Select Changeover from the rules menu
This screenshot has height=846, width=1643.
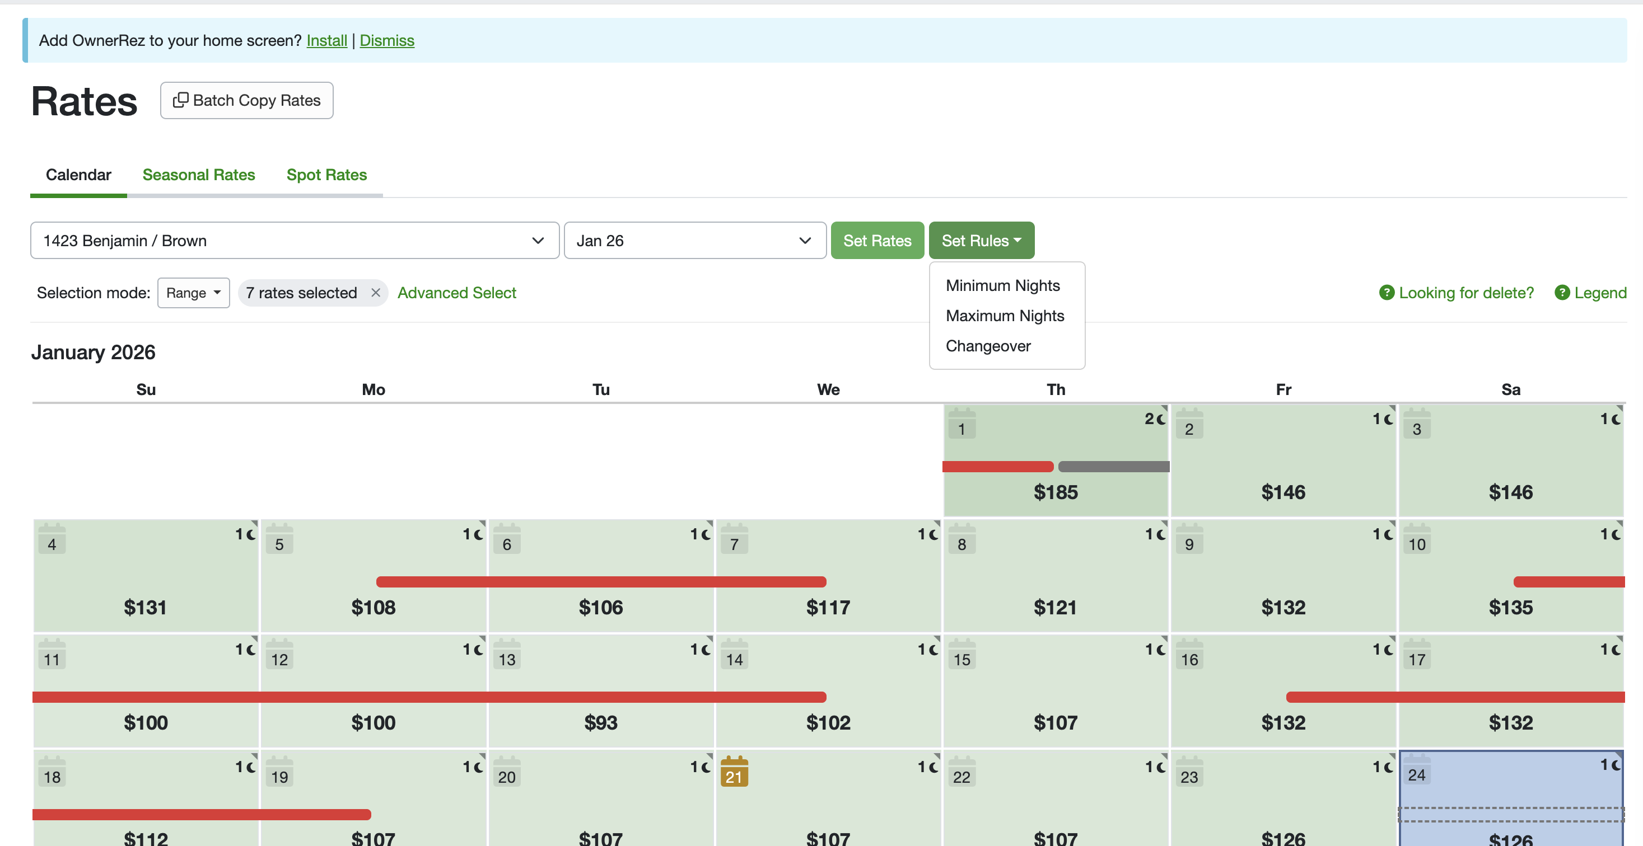point(988,346)
